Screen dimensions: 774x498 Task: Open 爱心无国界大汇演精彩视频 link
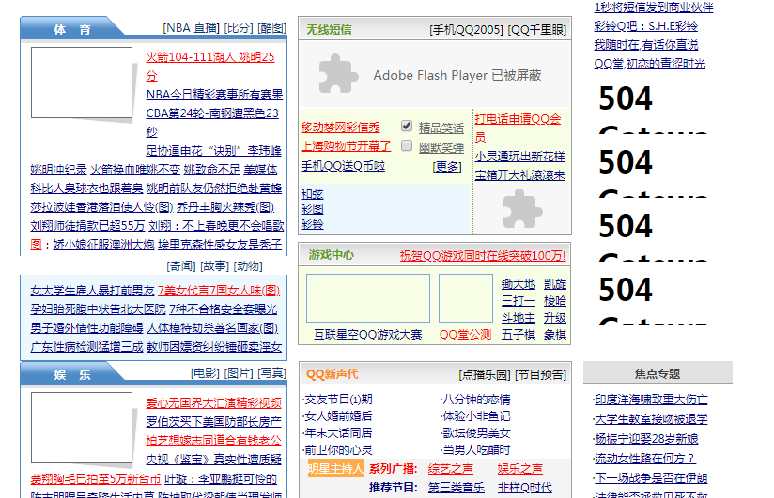214,403
